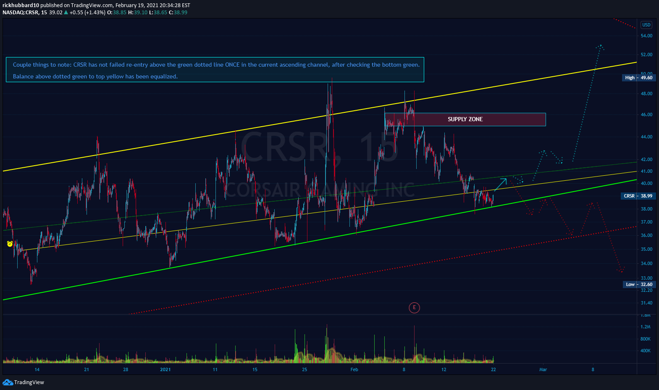Click the 46.00 price axis label
The width and height of the screenshot is (659, 390).
646,114
